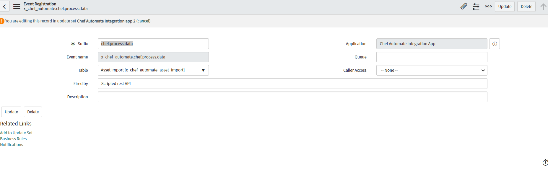Click the bottom Update button
Viewport: 548px width, 173px height.
(x=11, y=112)
